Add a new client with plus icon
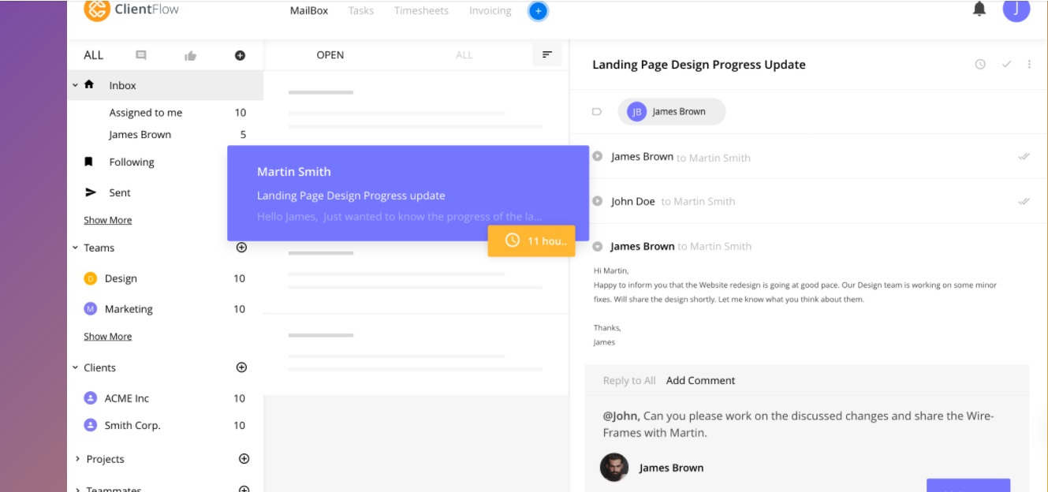 (242, 367)
